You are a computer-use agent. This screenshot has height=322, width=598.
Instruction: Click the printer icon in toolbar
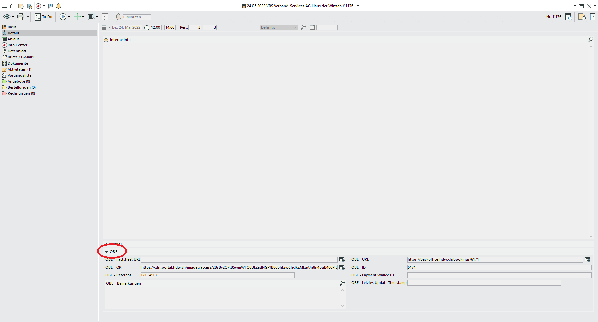point(21,17)
